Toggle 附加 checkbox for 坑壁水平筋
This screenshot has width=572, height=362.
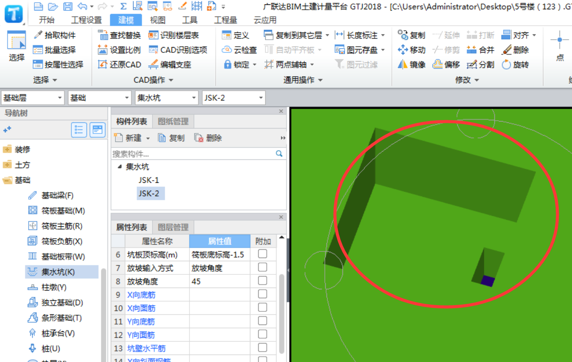click(x=263, y=347)
